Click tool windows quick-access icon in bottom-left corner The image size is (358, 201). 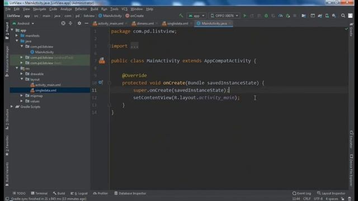[7, 199]
